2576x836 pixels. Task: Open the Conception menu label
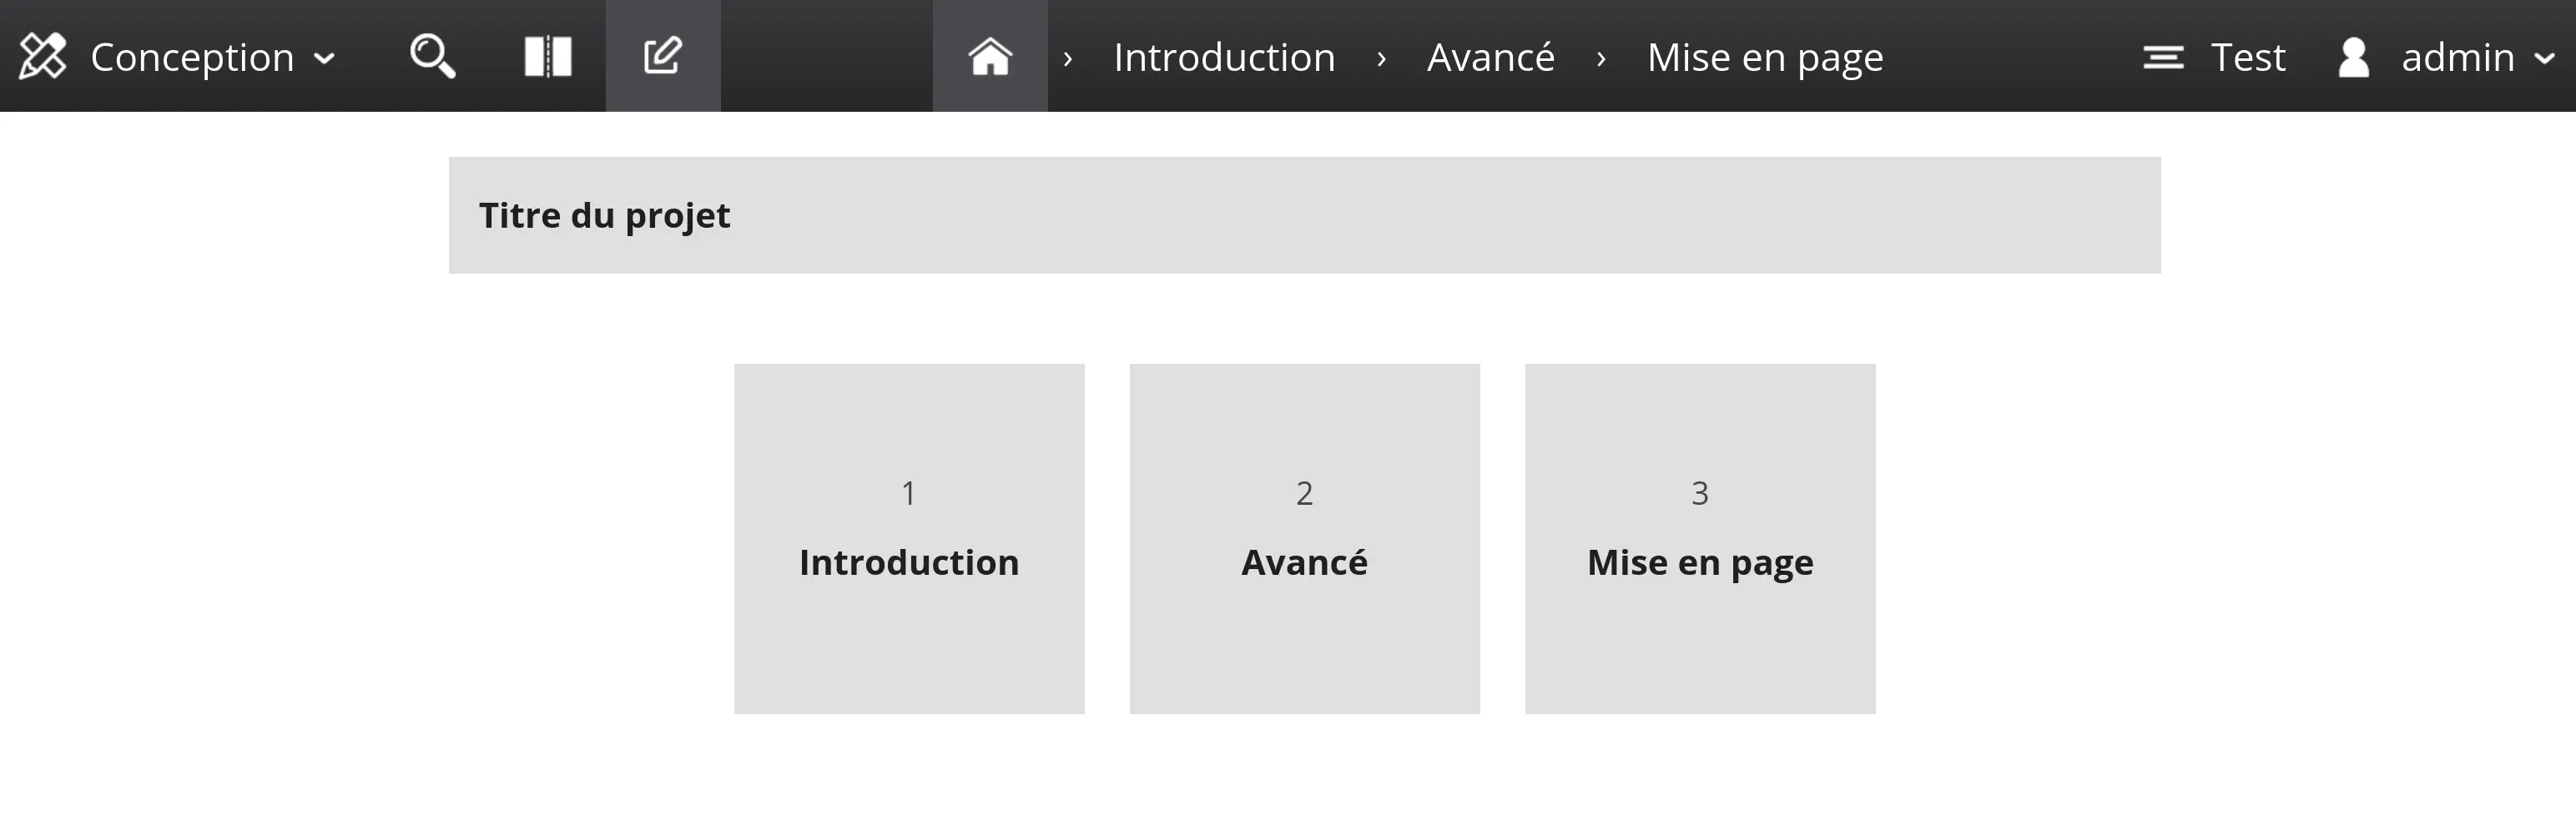(192, 57)
